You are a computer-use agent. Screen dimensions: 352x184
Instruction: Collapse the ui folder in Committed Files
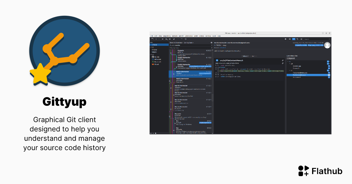(290, 70)
